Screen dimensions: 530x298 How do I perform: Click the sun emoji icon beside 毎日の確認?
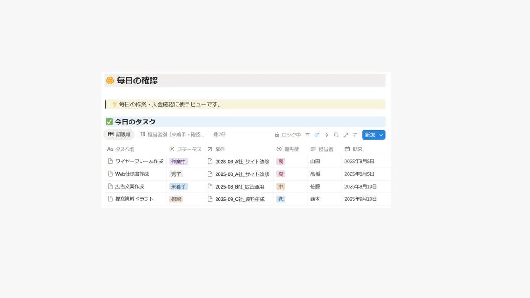pyautogui.click(x=110, y=80)
